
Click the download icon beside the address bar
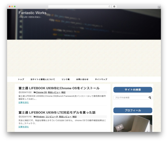pyautogui.click(x=114, y=6)
